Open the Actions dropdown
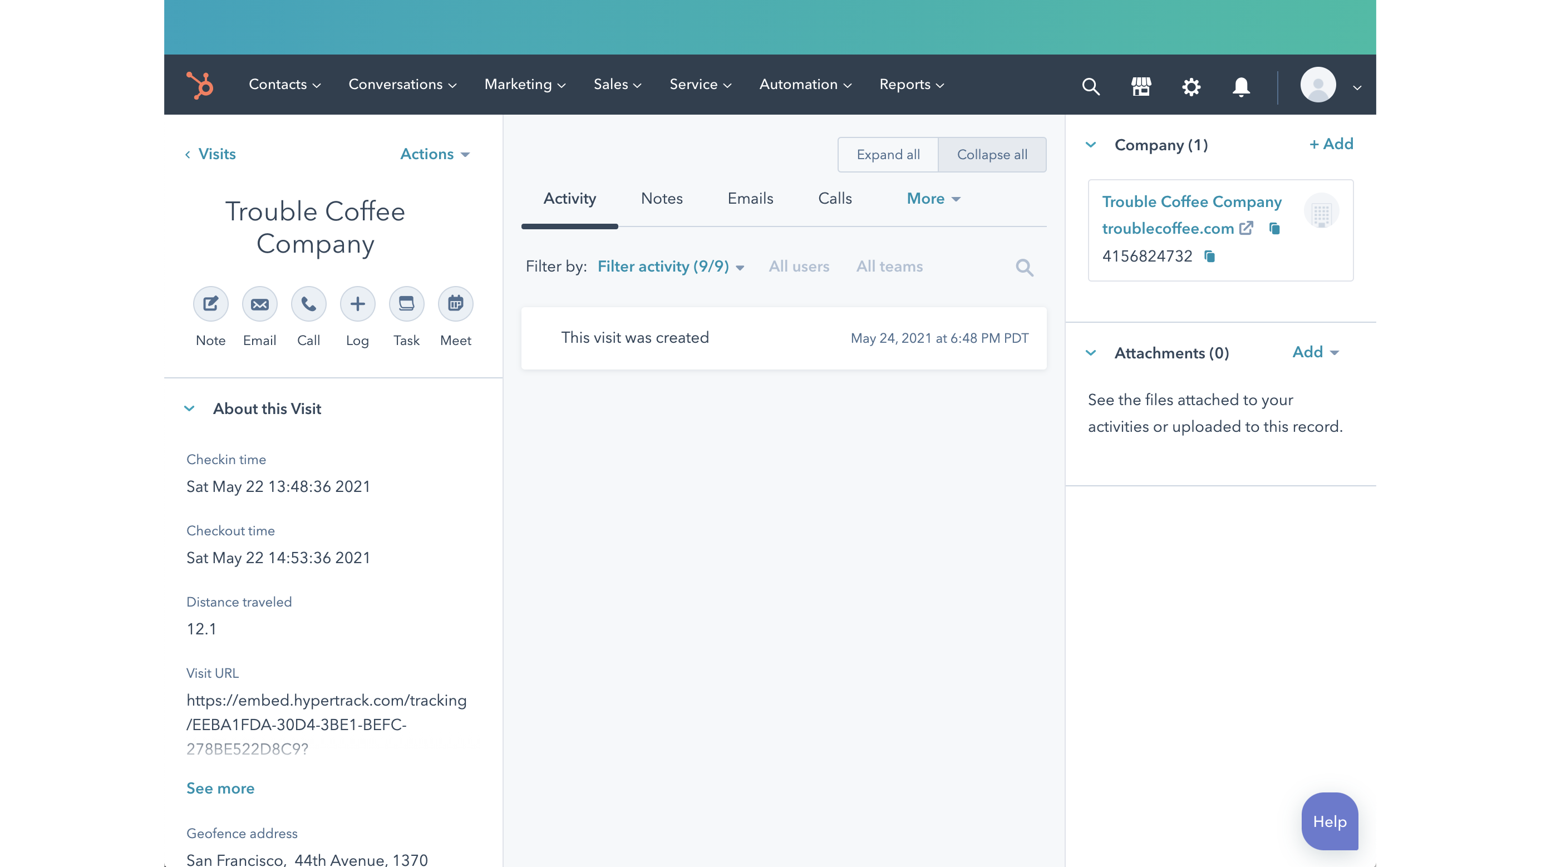Viewport: 1541px width, 867px height. click(x=435, y=154)
